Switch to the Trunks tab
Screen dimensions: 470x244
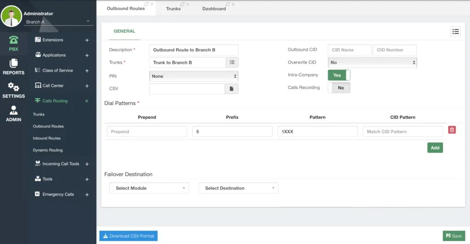tap(173, 9)
